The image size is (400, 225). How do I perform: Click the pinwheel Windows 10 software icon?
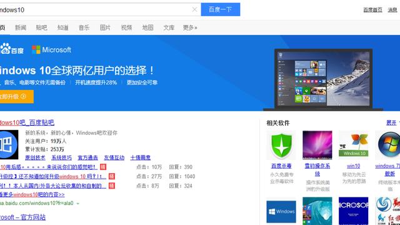coord(354,145)
